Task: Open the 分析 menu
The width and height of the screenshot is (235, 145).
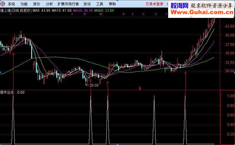Action: pyautogui.click(x=49, y=4)
